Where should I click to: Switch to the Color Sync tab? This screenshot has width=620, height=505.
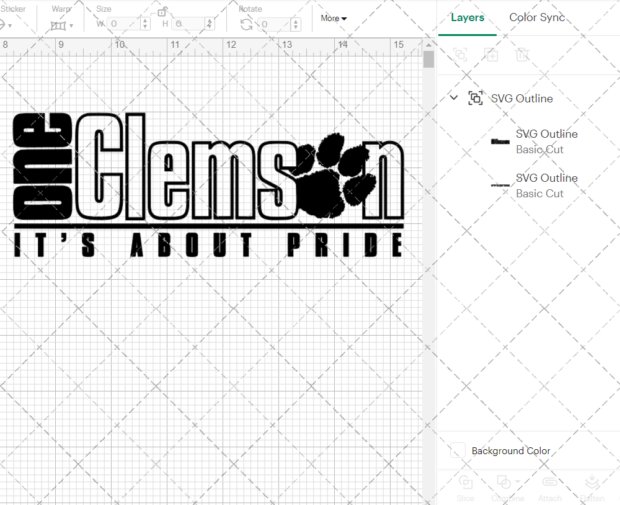[537, 17]
